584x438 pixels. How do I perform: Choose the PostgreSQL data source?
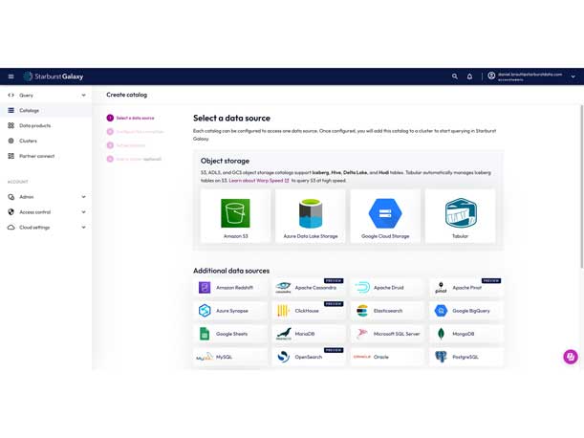(x=466, y=357)
